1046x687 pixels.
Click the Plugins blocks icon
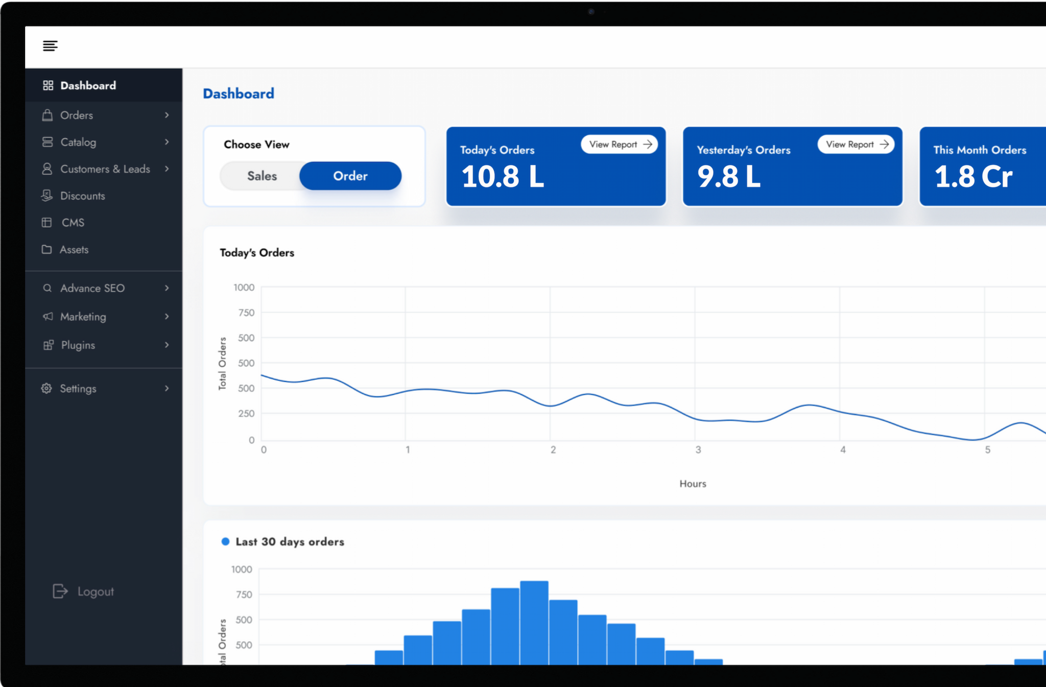point(49,345)
